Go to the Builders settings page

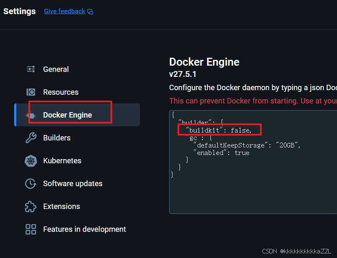pos(77,138)
